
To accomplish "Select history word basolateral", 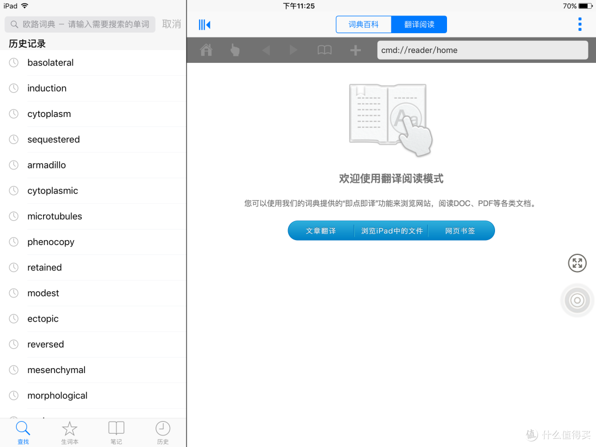I will point(93,63).
